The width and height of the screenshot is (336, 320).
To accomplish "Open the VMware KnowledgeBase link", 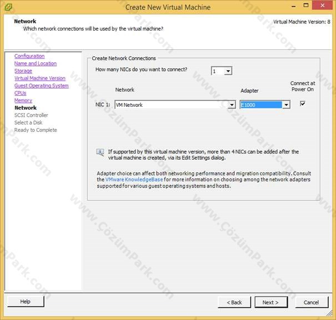I will (x=134, y=180).
